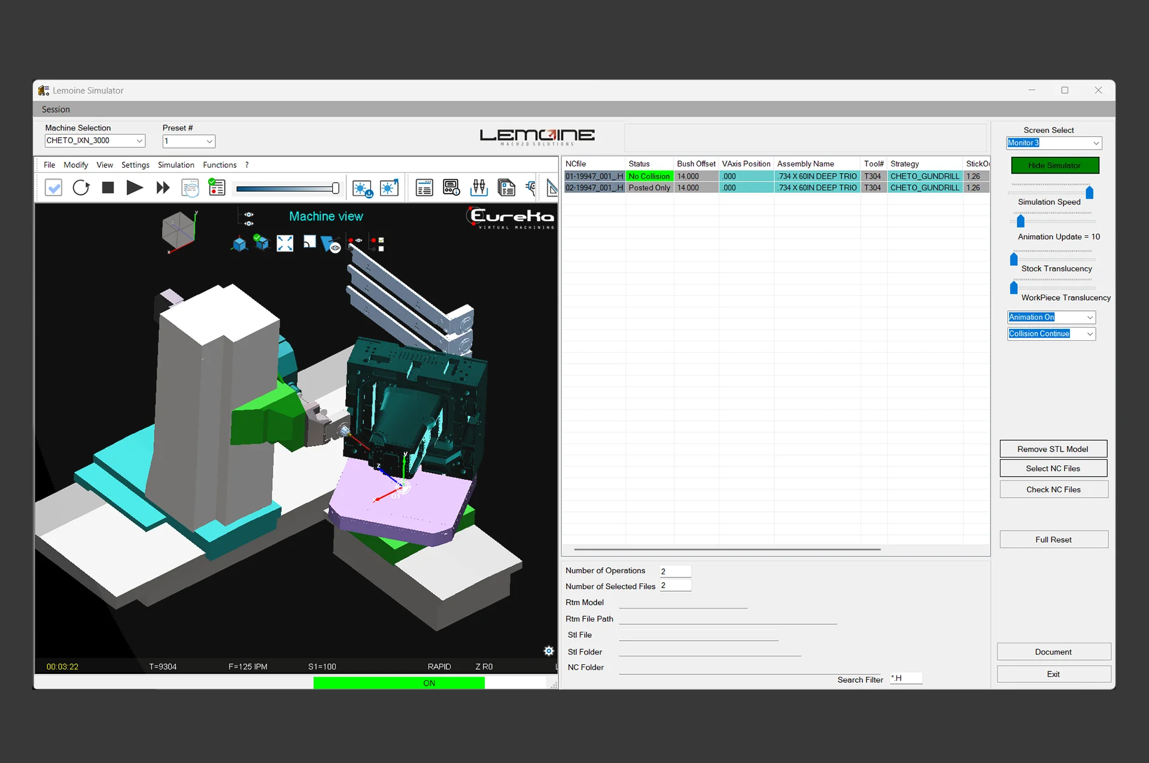The width and height of the screenshot is (1149, 763).
Task: Open the Functions menu
Action: coord(220,165)
